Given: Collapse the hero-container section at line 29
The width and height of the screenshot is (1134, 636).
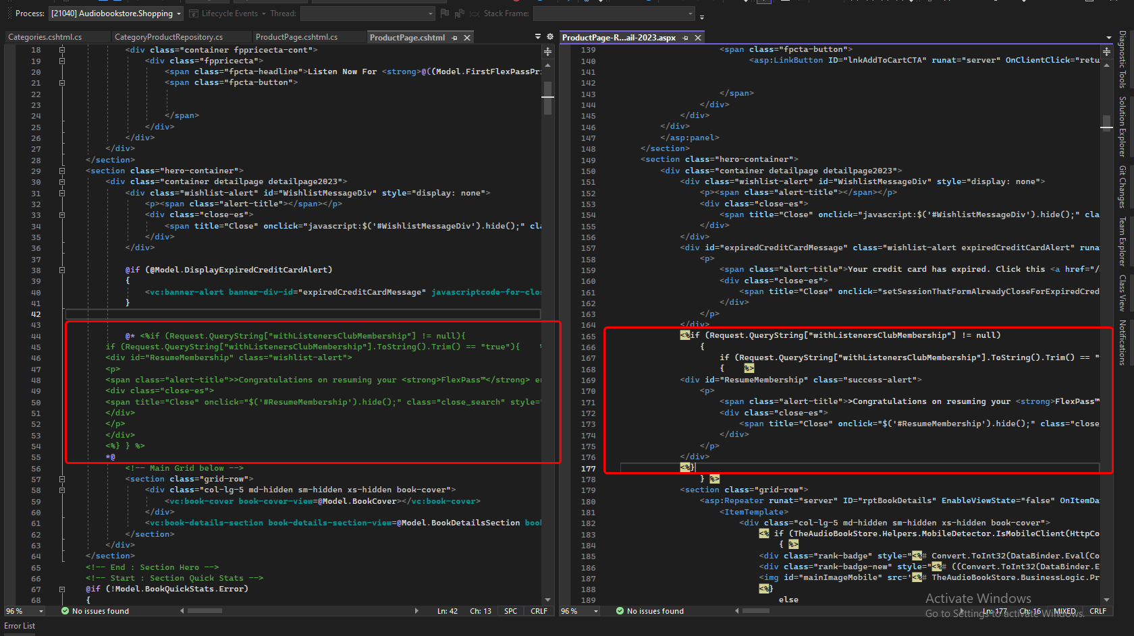Looking at the screenshot, I should click(x=61, y=171).
